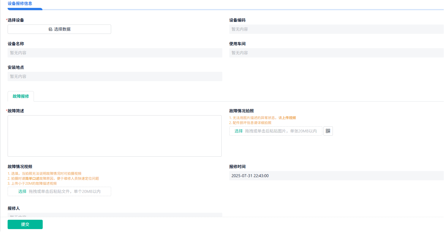
Task: Open the device picker via 选择数据 button
Action: [59, 29]
